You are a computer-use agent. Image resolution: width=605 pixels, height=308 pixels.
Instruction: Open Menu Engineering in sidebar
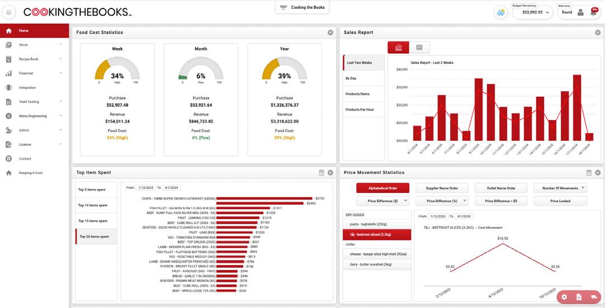(x=34, y=116)
